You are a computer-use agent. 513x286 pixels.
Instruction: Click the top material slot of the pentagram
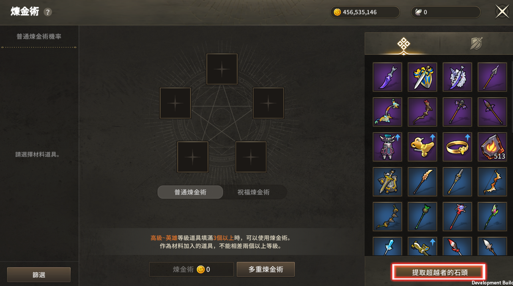[x=222, y=69]
